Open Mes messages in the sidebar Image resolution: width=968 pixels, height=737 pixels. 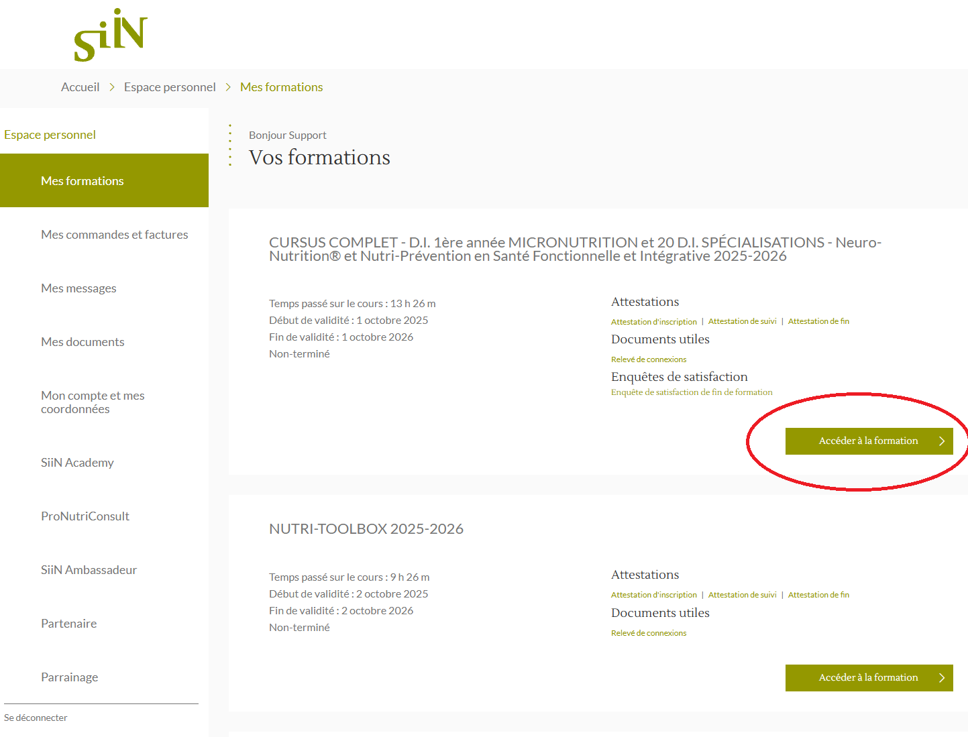click(x=78, y=288)
